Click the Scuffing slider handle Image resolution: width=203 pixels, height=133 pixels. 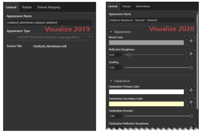click(x=191, y=68)
